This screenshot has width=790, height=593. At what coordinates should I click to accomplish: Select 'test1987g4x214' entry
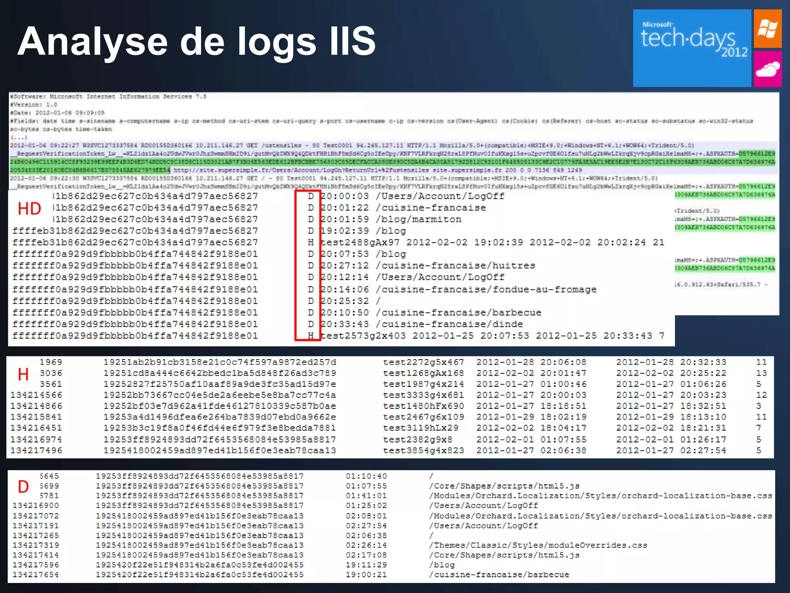[x=424, y=384]
